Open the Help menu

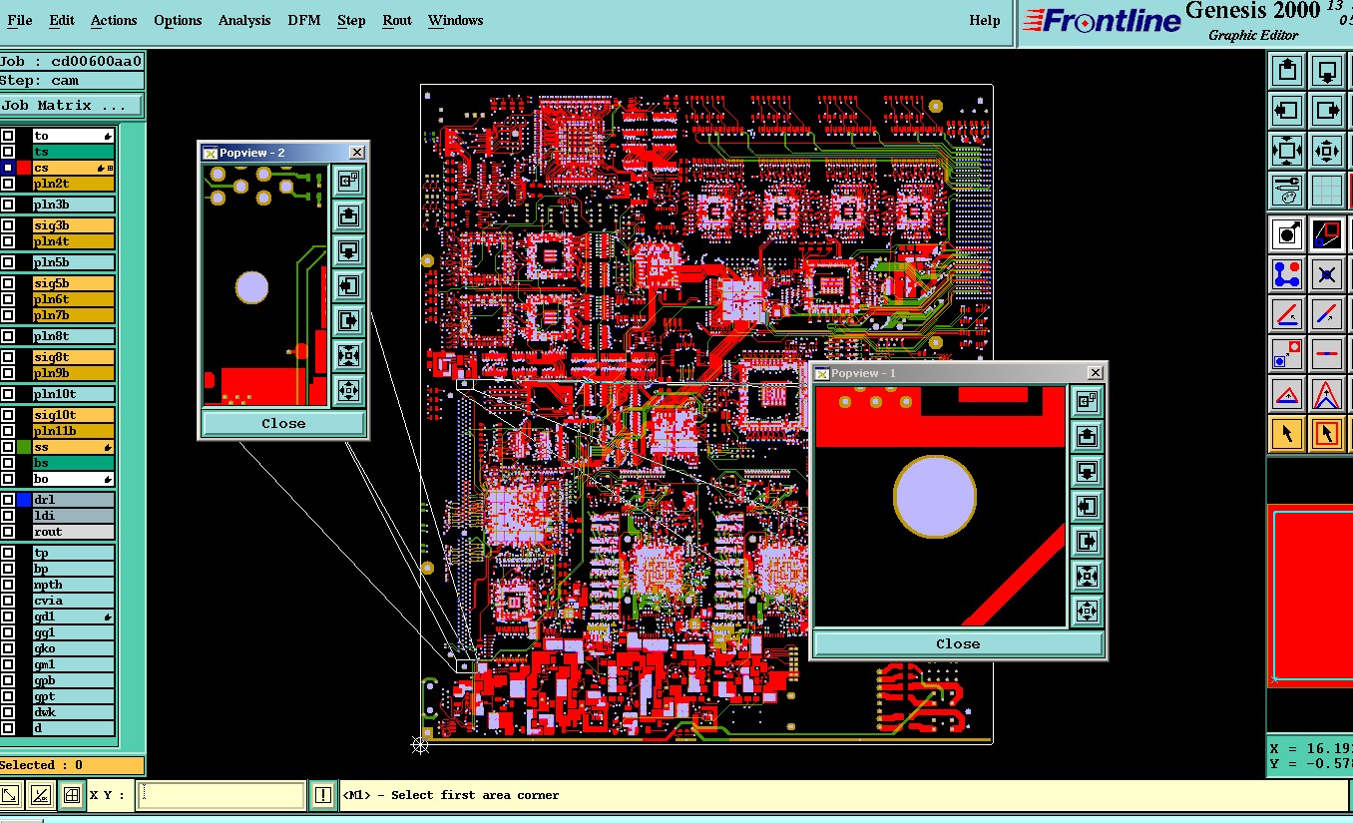tap(985, 20)
